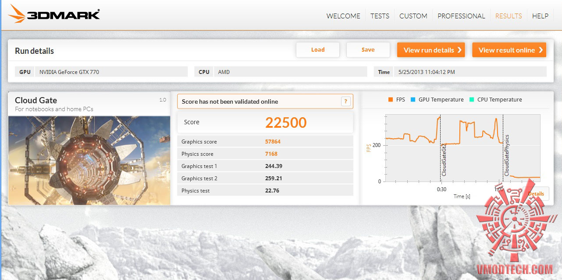The image size is (562, 280).
Task: Open chart Details button
Action: [x=536, y=194]
